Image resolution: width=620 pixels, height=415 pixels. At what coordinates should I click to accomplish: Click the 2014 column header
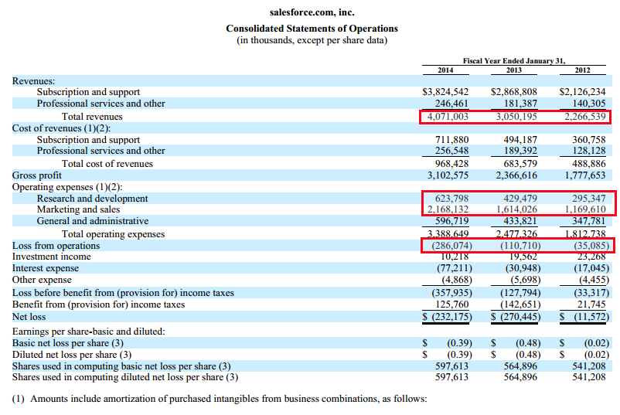[445, 70]
